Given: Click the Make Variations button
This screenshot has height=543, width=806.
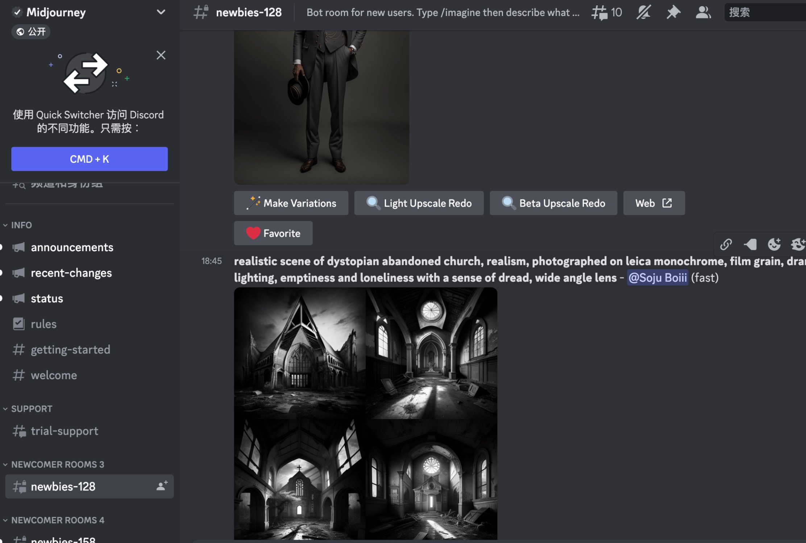Looking at the screenshot, I should point(291,203).
